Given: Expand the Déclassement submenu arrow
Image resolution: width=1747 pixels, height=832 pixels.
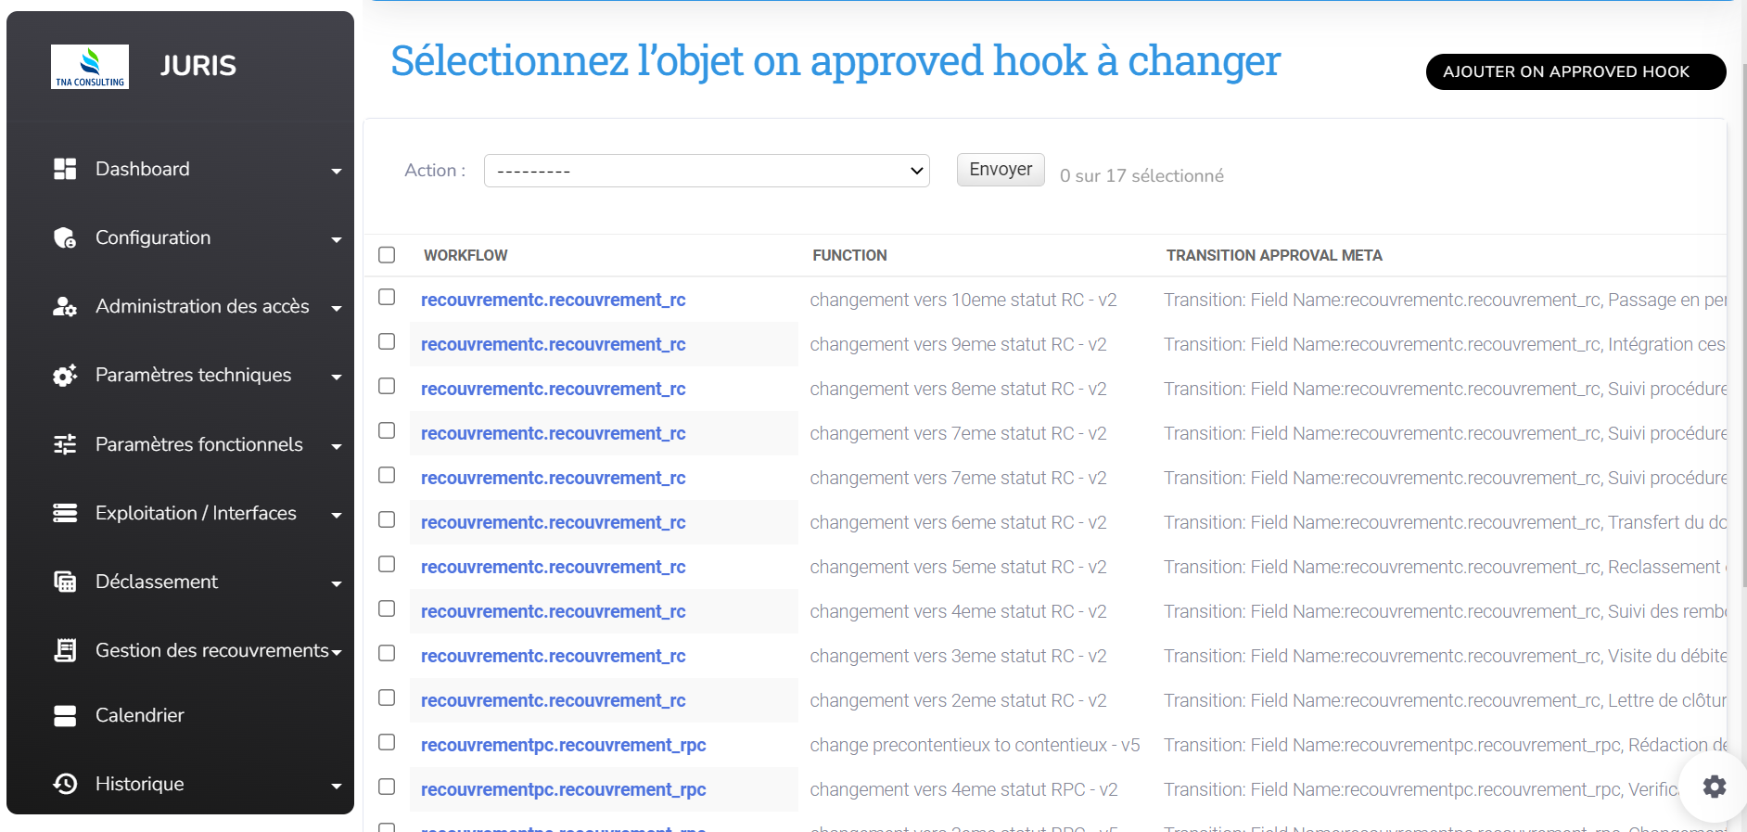Looking at the screenshot, I should pyautogui.click(x=337, y=583).
